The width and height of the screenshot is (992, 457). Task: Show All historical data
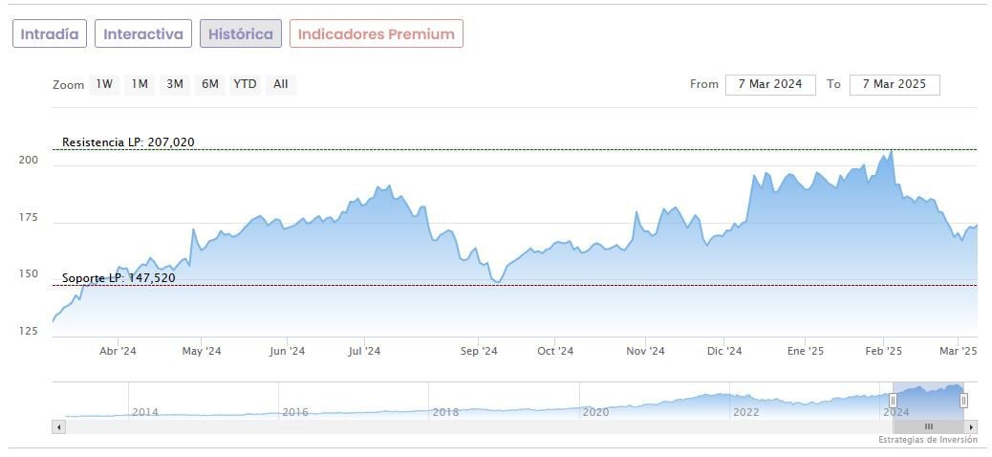[x=280, y=84]
